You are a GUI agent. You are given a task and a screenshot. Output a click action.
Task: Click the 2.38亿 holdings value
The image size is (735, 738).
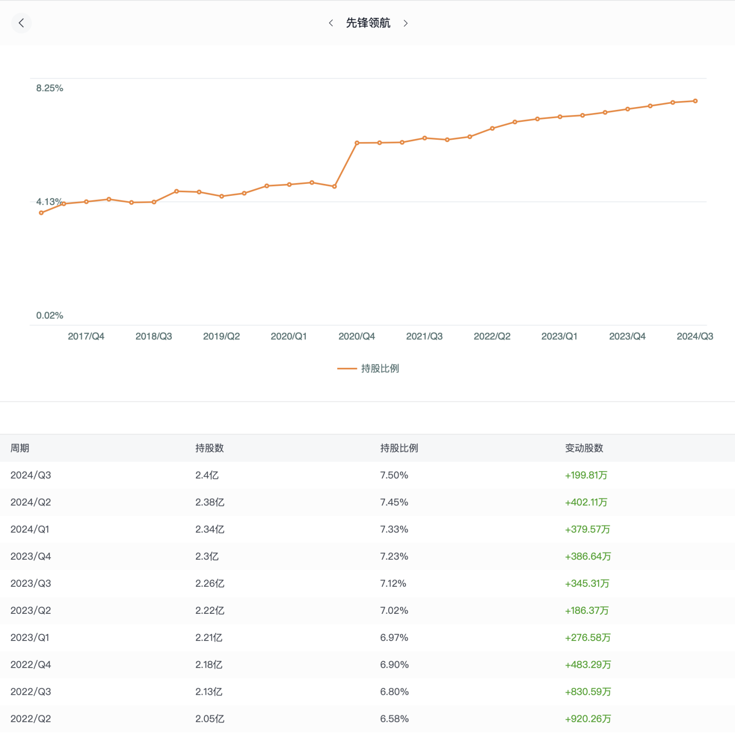209,502
